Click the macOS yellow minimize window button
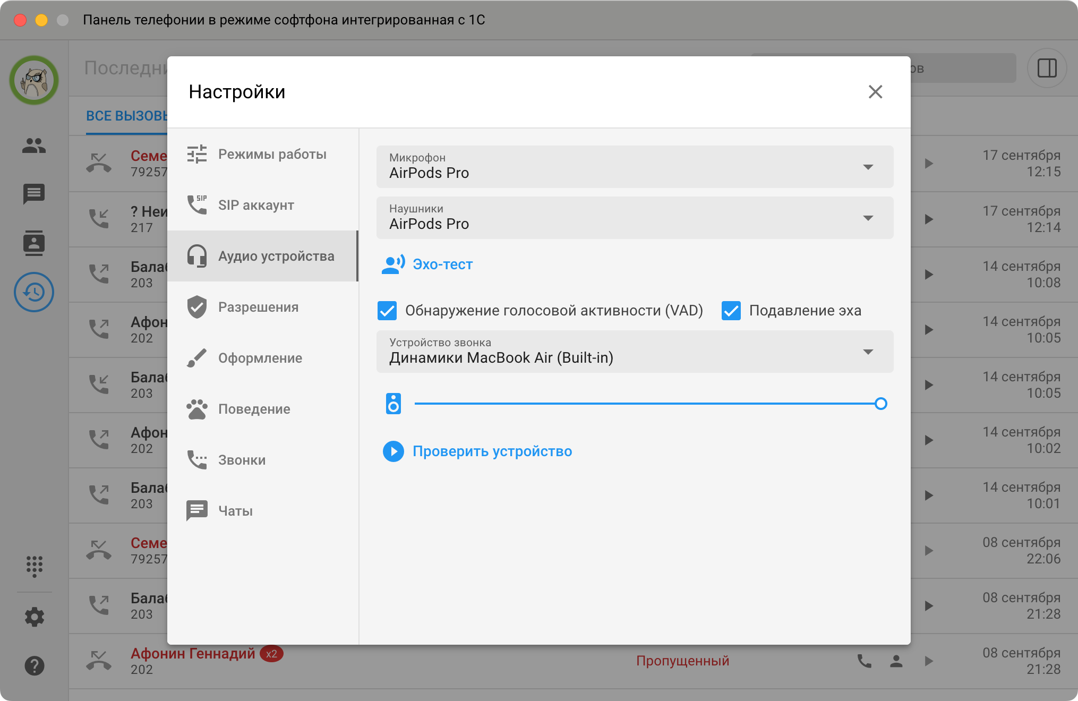Viewport: 1078px width, 701px height. tap(41, 20)
